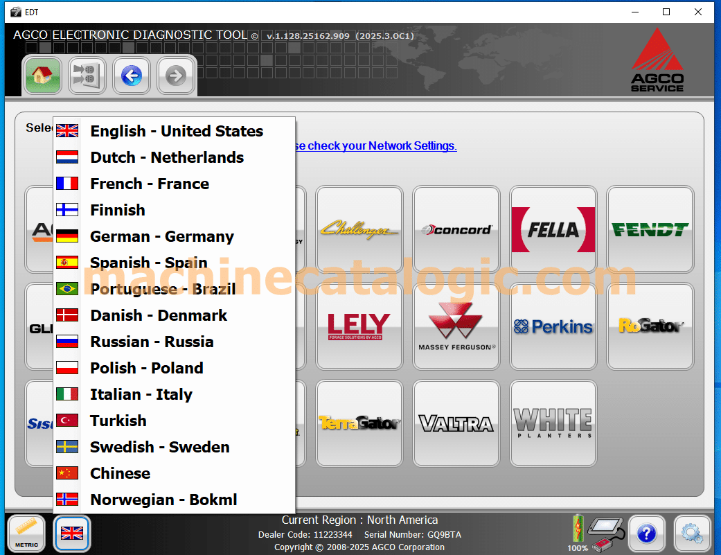
Task: Select Russian - Russia language
Action: tap(175, 342)
